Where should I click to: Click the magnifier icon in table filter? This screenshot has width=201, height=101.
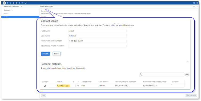click(141, 74)
